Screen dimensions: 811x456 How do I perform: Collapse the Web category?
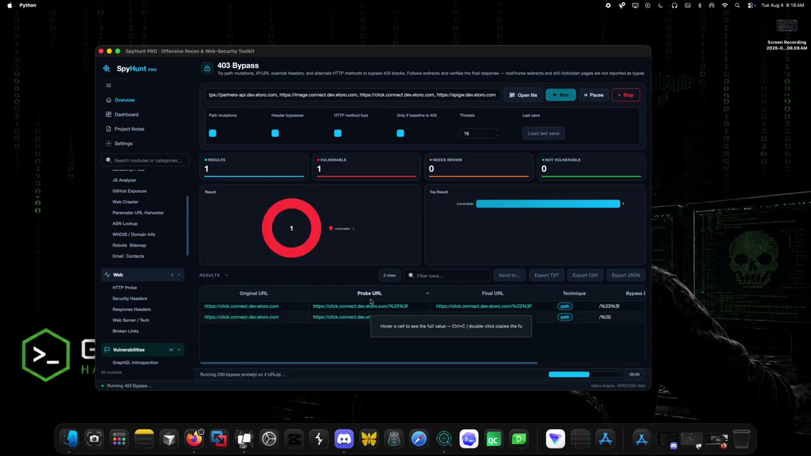point(179,275)
